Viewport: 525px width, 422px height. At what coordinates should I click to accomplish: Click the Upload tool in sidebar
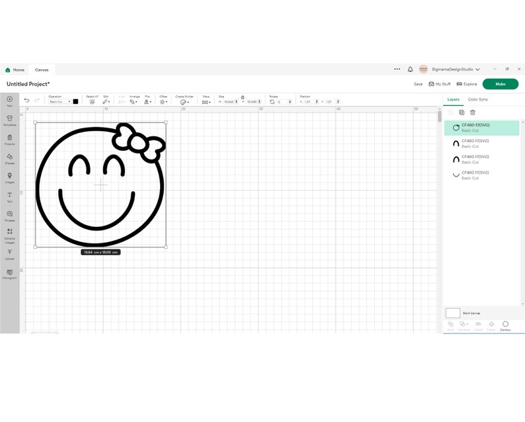pos(10,254)
